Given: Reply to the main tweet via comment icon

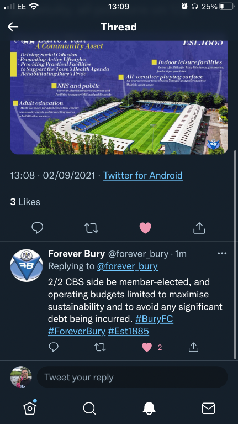Looking at the screenshot, I should (38, 228).
